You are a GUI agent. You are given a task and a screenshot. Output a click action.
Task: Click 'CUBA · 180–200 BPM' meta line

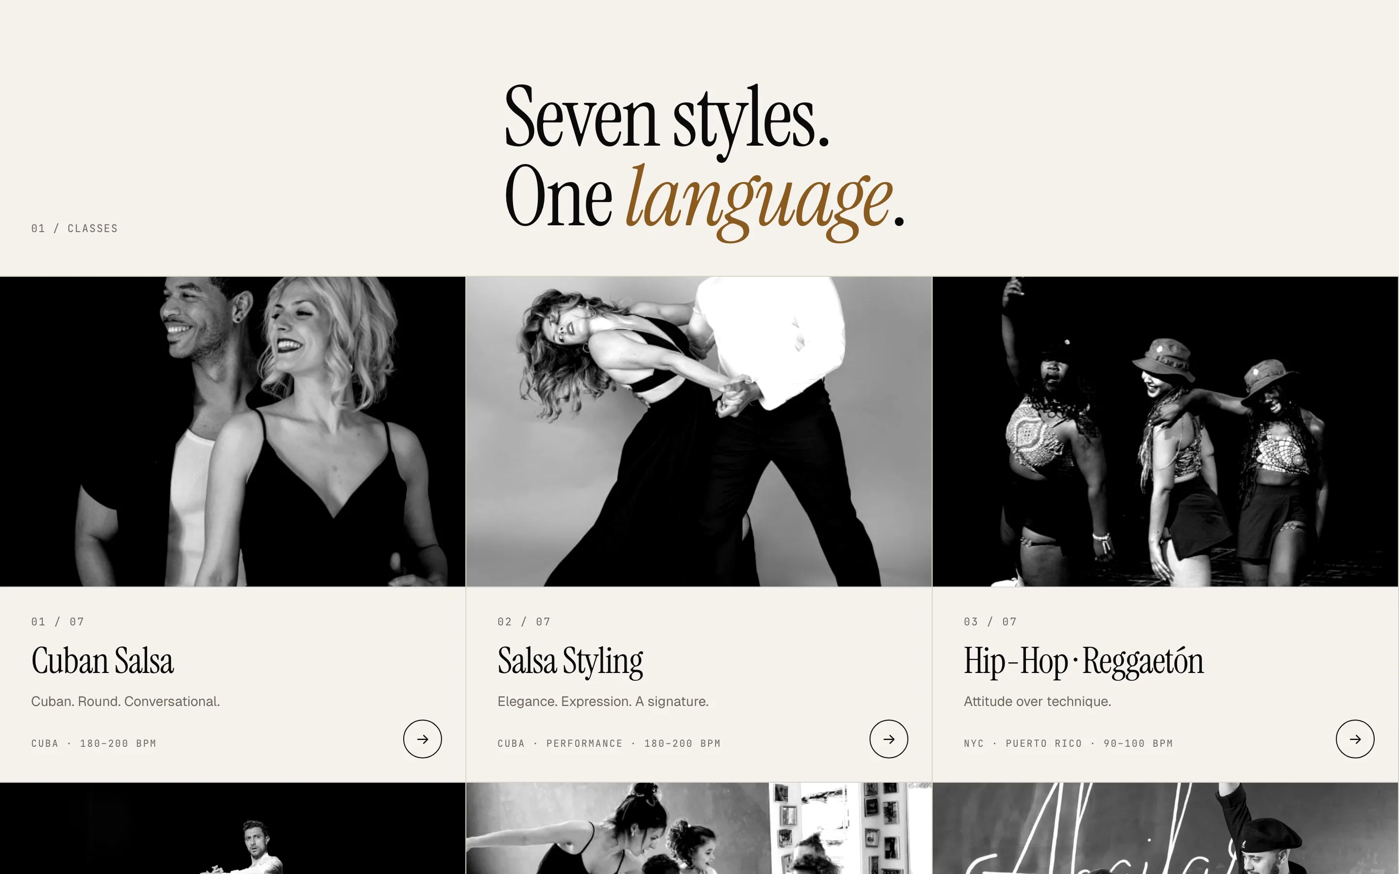coord(94,743)
